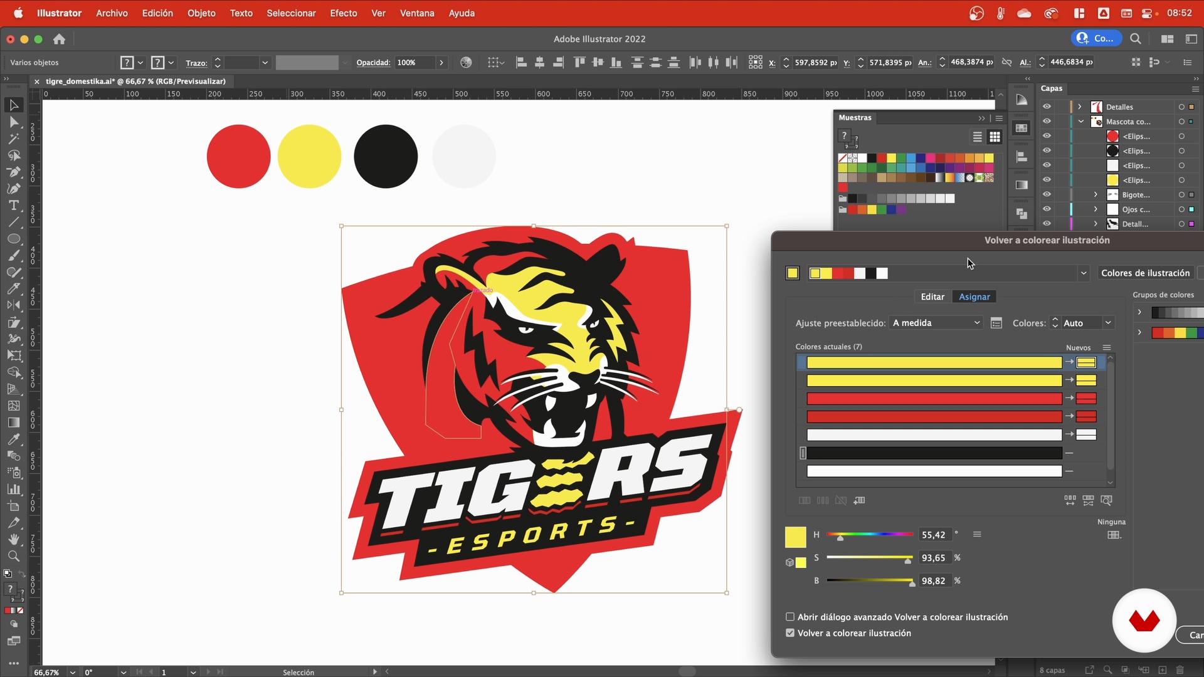Open the HSB color mode menu icon
The width and height of the screenshot is (1204, 677).
pyautogui.click(x=977, y=535)
